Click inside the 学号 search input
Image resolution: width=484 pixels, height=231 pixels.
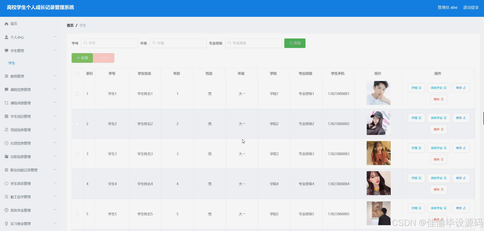pos(109,43)
